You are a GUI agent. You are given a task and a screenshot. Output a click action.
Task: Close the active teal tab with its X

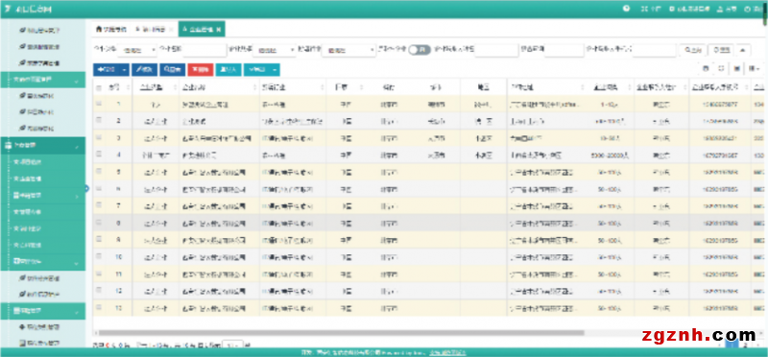(x=219, y=30)
